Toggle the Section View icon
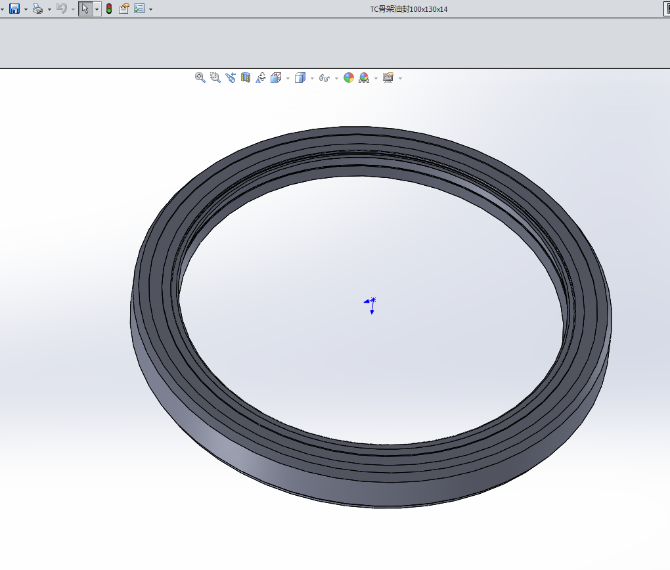The width and height of the screenshot is (670, 570). (246, 77)
